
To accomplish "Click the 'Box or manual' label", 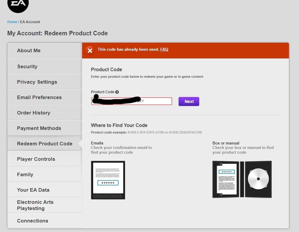I will [x=226, y=143].
